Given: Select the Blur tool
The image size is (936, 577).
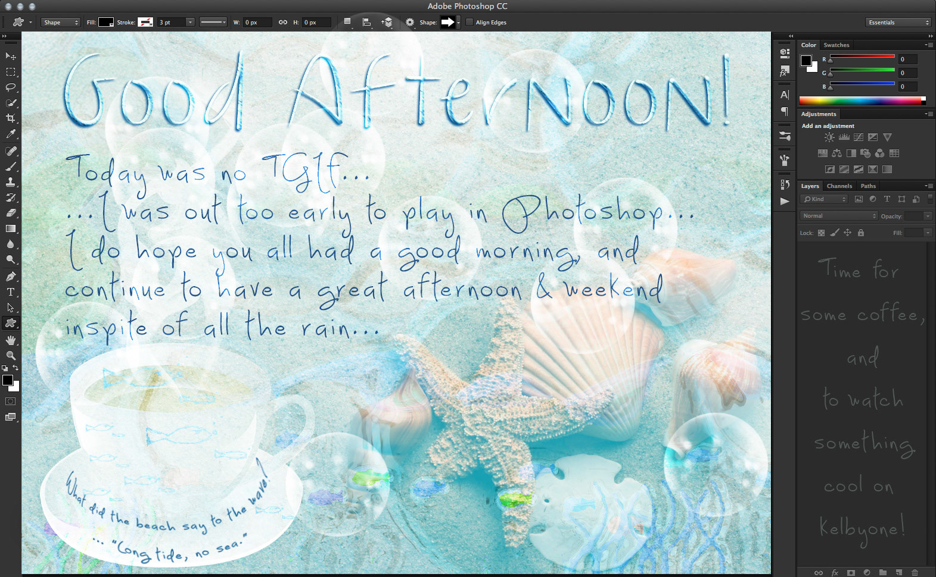Looking at the screenshot, I should (11, 244).
